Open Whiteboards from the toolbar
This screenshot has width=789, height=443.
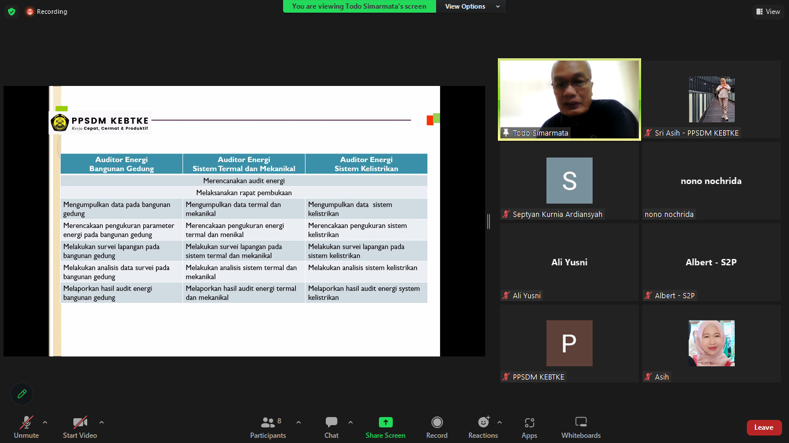coord(581,427)
